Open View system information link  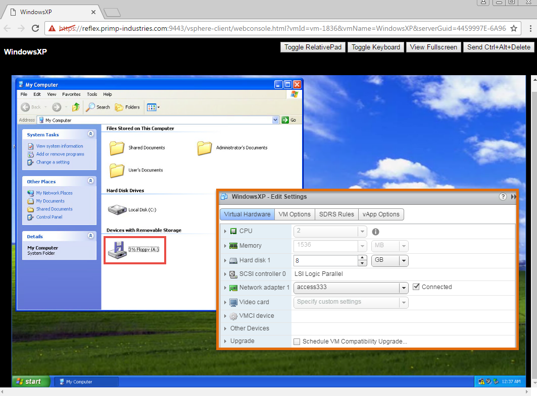(60, 146)
